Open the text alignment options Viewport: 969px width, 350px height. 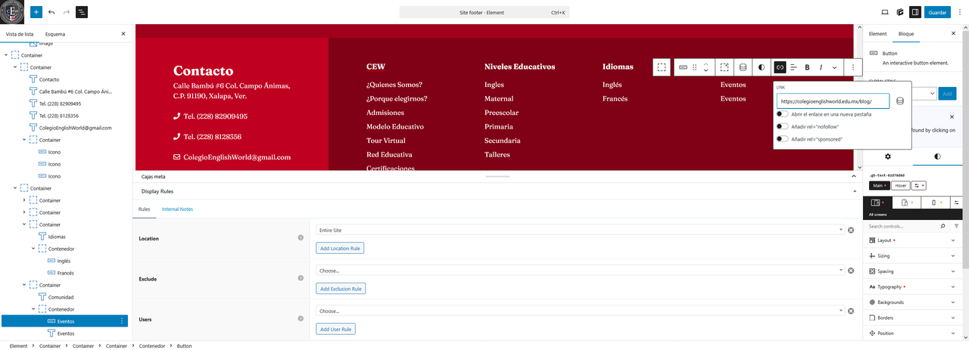(x=793, y=67)
